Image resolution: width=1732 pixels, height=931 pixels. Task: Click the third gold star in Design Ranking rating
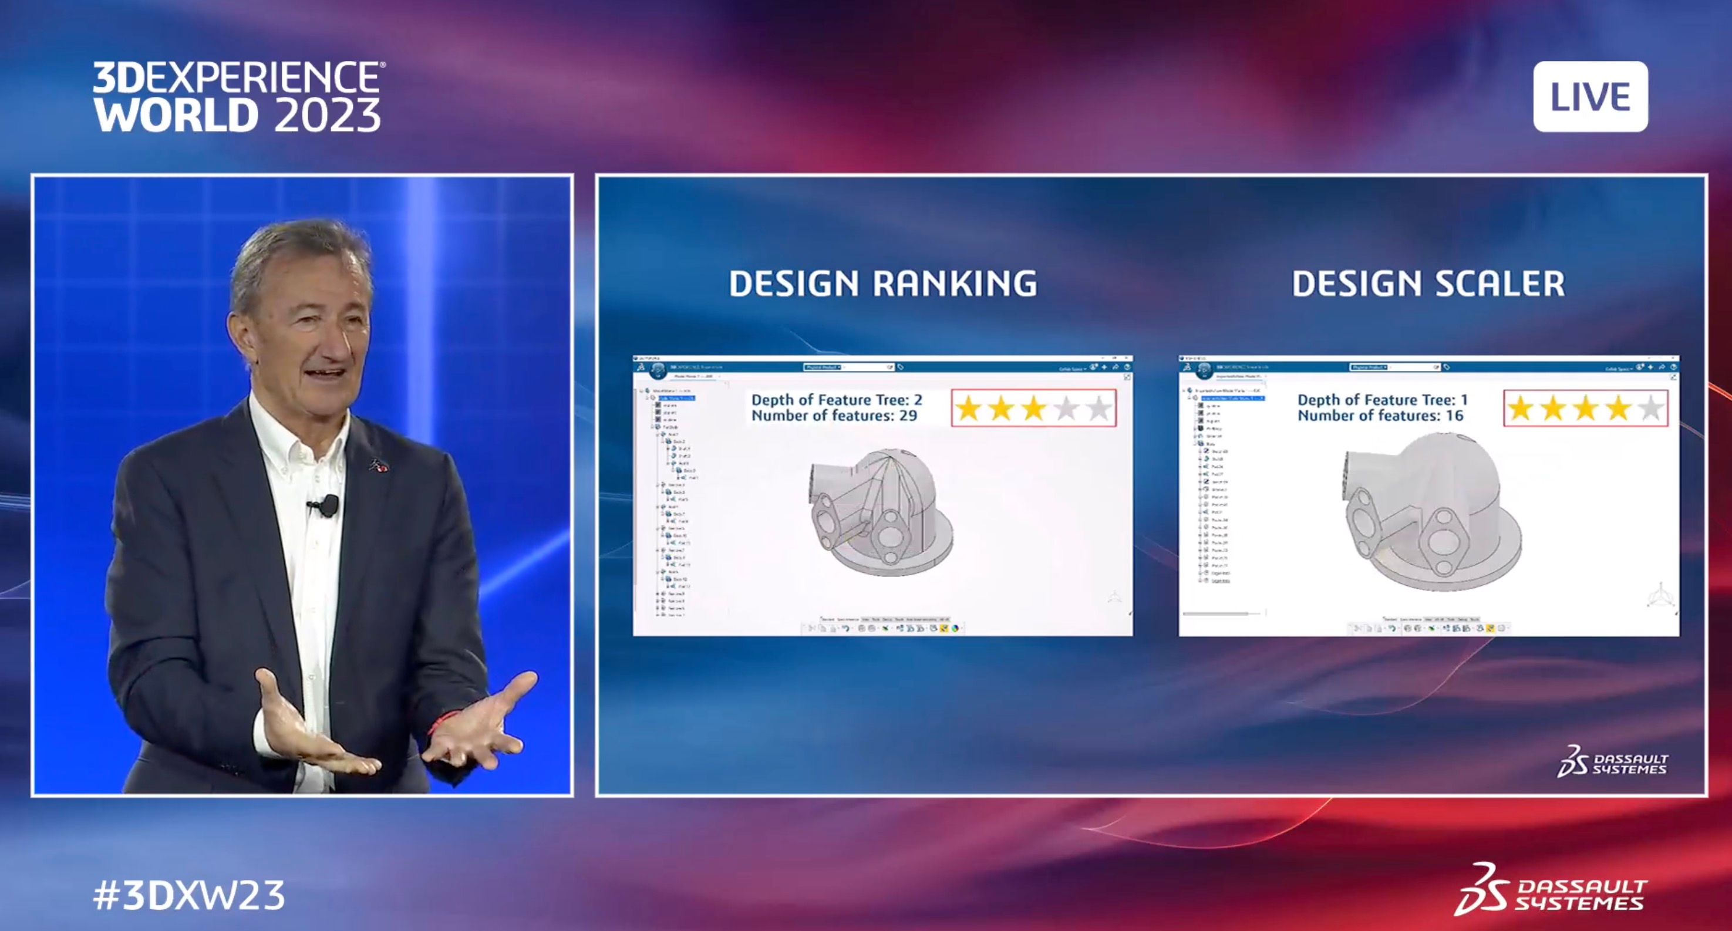pos(1033,409)
